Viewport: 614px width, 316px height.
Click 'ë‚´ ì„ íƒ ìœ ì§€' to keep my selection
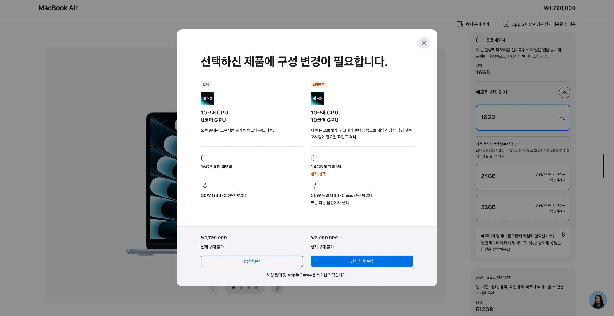click(x=252, y=261)
